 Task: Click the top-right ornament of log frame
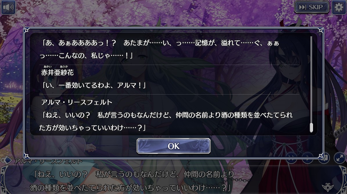click(x=321, y=30)
